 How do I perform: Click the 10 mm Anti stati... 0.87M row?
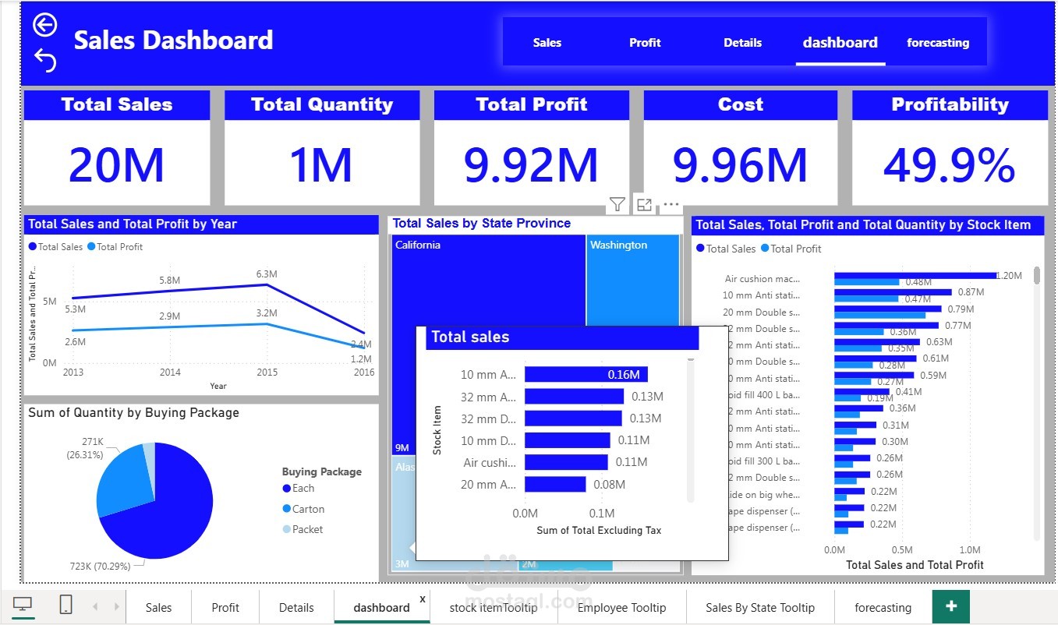[853, 295]
